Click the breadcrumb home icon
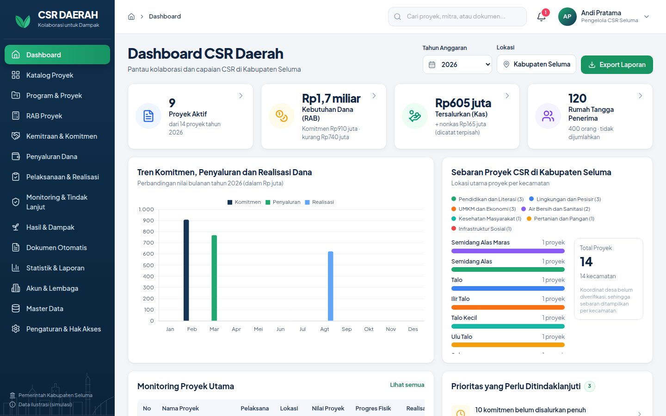Viewport: 666px width, 416px height. click(131, 17)
